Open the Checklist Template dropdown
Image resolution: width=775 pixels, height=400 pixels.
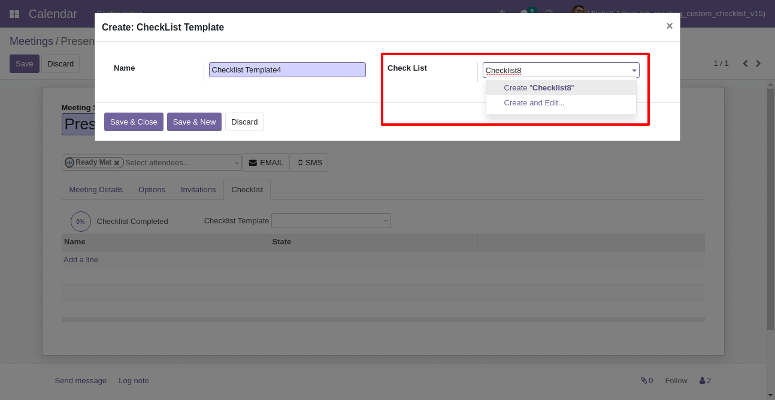click(331, 221)
